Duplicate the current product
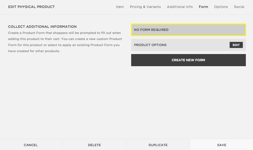The height and width of the screenshot is (150, 253). [158, 145]
